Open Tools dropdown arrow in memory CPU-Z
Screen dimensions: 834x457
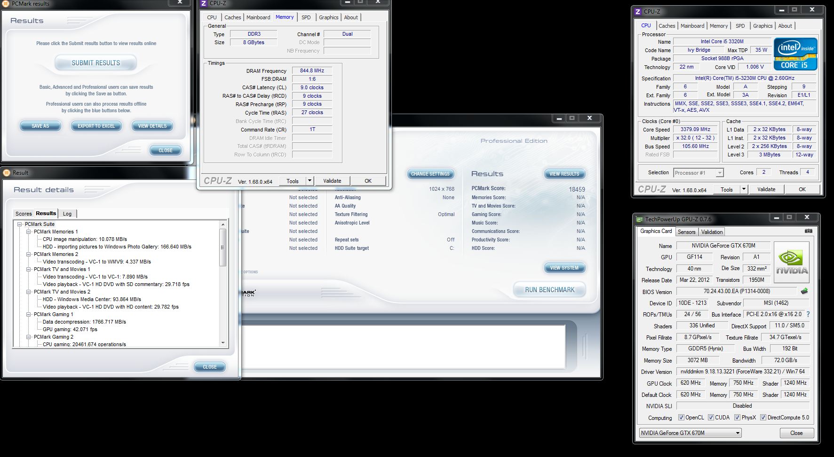[310, 181]
